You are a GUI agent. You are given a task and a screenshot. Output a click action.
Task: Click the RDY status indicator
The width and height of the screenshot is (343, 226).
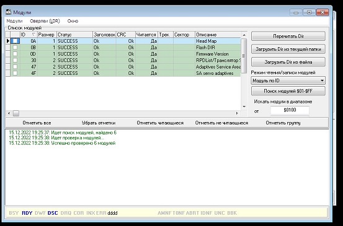click(x=27, y=213)
